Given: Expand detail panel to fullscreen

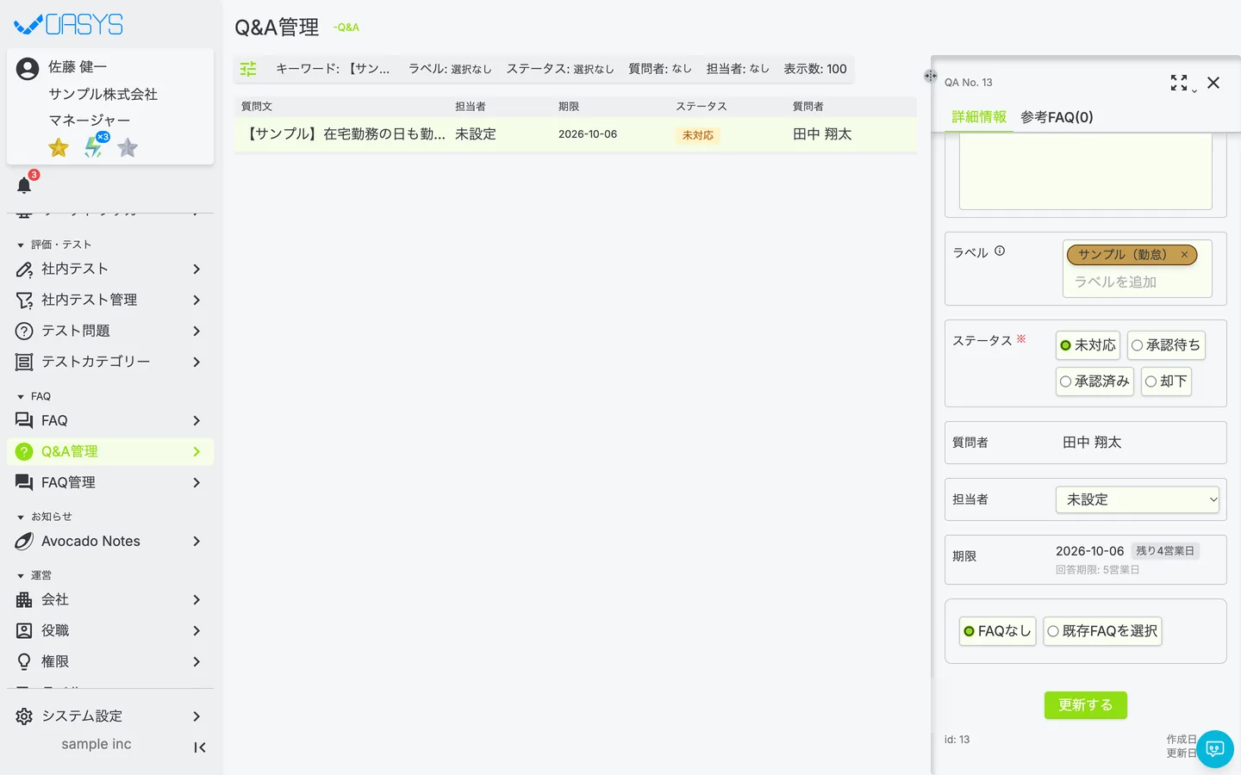Looking at the screenshot, I should (x=1179, y=83).
